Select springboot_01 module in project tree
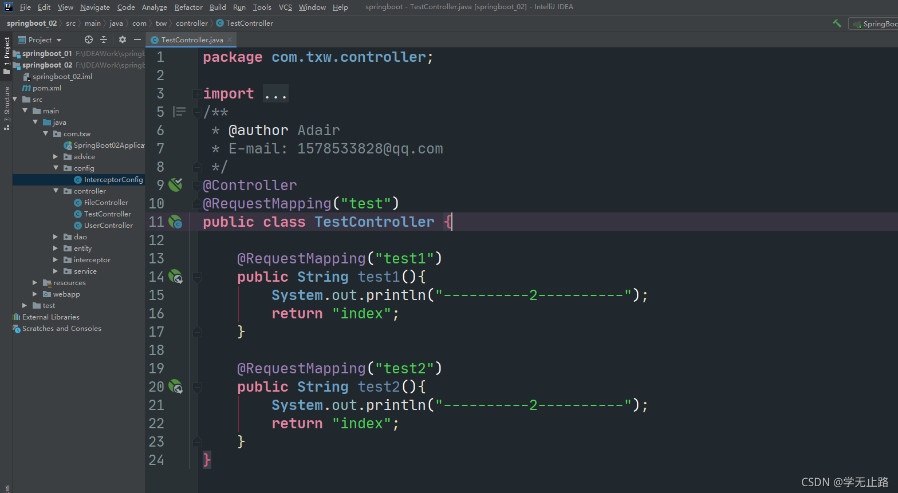Viewport: 898px width, 493px height. coord(47,53)
